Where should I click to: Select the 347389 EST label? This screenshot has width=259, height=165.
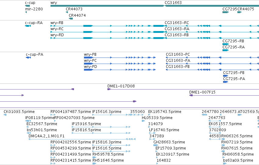click(157, 136)
